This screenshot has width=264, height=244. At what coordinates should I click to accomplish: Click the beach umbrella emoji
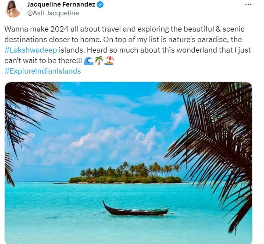point(109,61)
